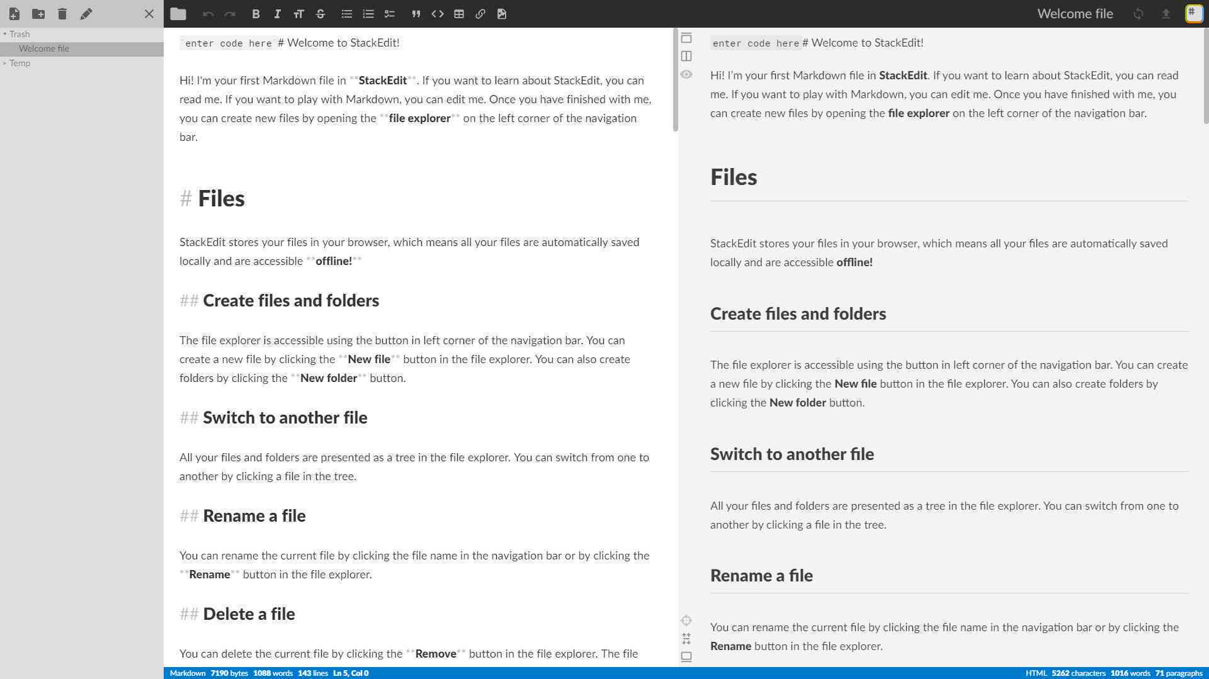Apply Bold formatting
The image size is (1209, 679).
256,14
